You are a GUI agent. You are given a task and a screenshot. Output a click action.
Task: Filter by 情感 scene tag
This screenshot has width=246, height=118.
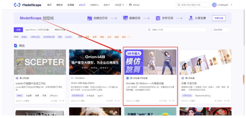(x=117, y=37)
